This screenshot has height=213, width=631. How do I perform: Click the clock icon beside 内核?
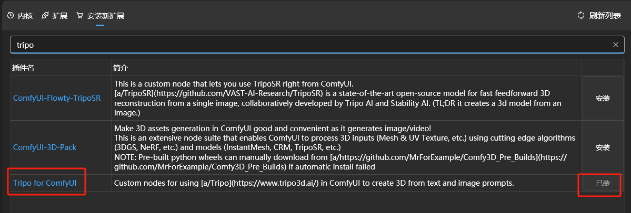11,16
